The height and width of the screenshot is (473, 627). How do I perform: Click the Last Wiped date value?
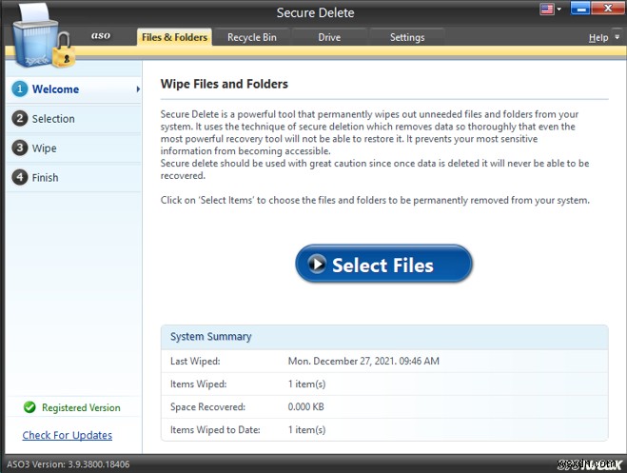click(x=363, y=361)
